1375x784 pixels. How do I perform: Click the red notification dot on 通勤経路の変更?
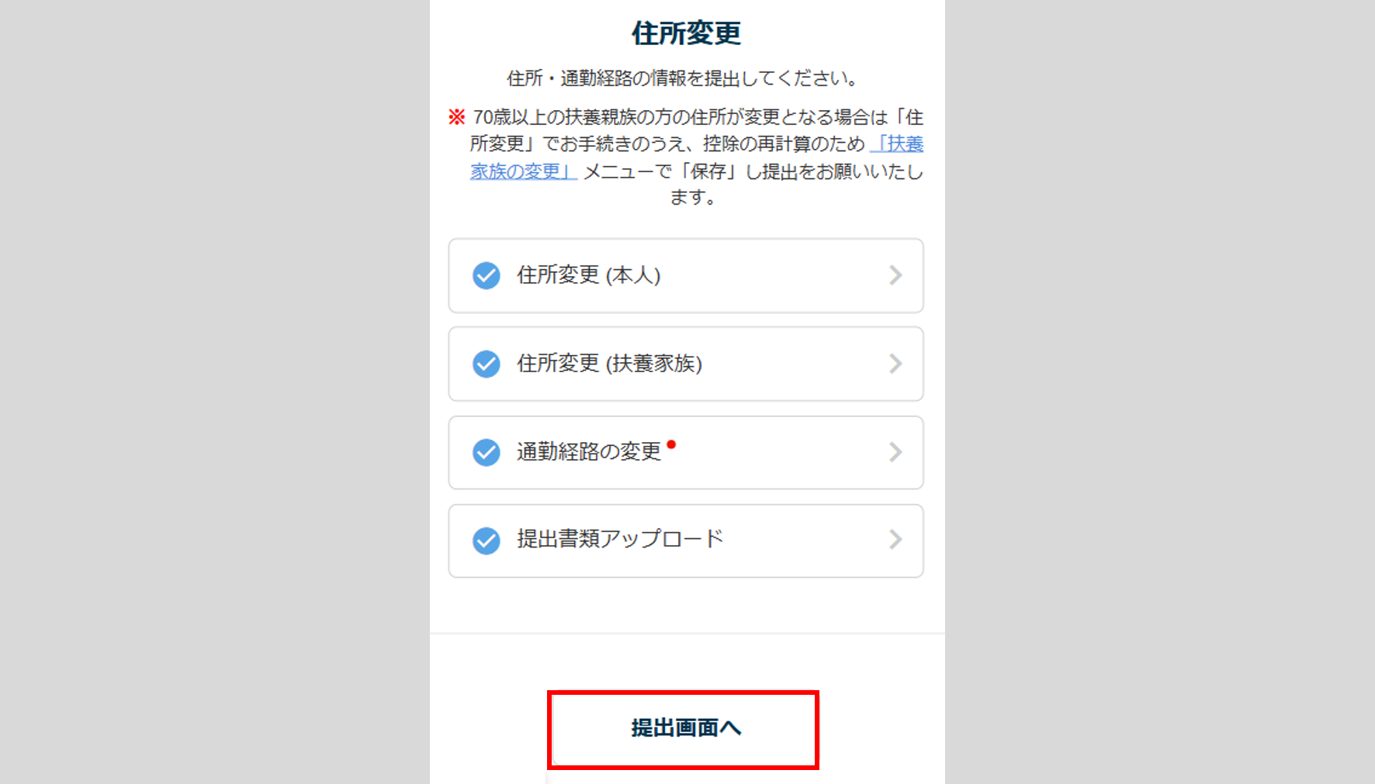point(671,444)
